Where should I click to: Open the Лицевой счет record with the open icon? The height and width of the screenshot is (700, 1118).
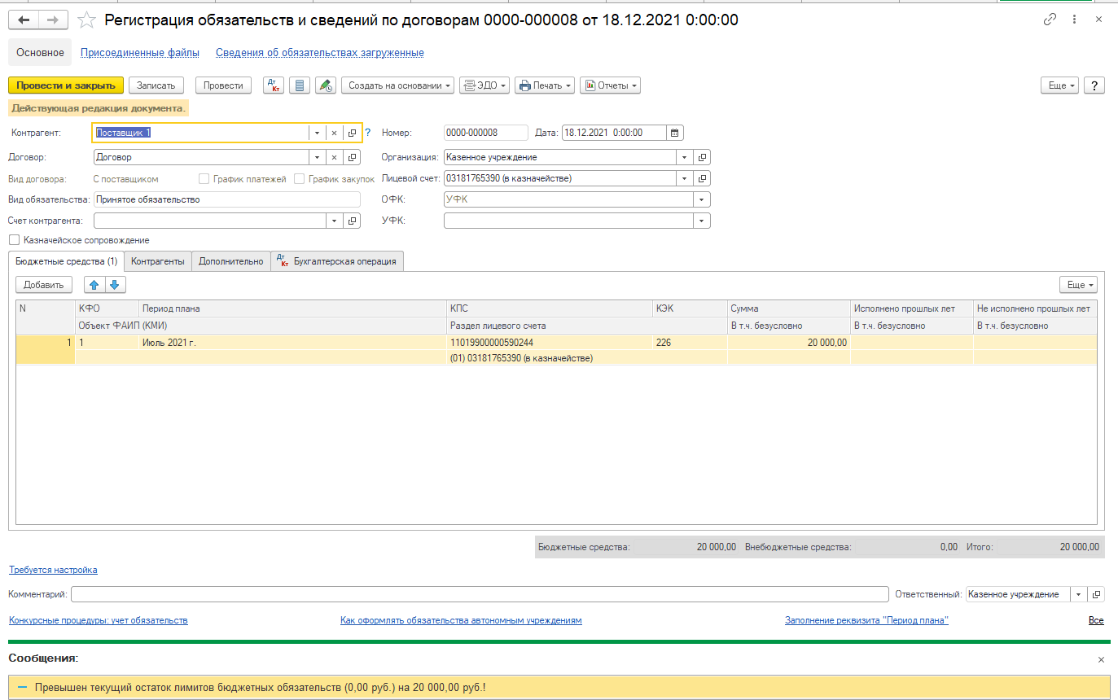tap(702, 178)
